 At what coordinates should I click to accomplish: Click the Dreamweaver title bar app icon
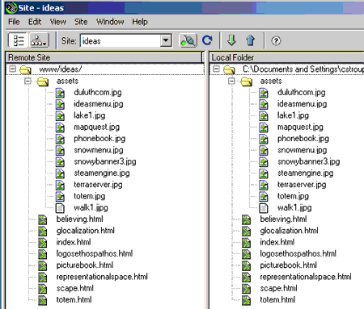coord(11,8)
